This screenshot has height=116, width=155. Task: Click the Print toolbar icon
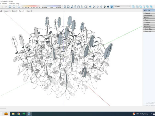point(10,7)
